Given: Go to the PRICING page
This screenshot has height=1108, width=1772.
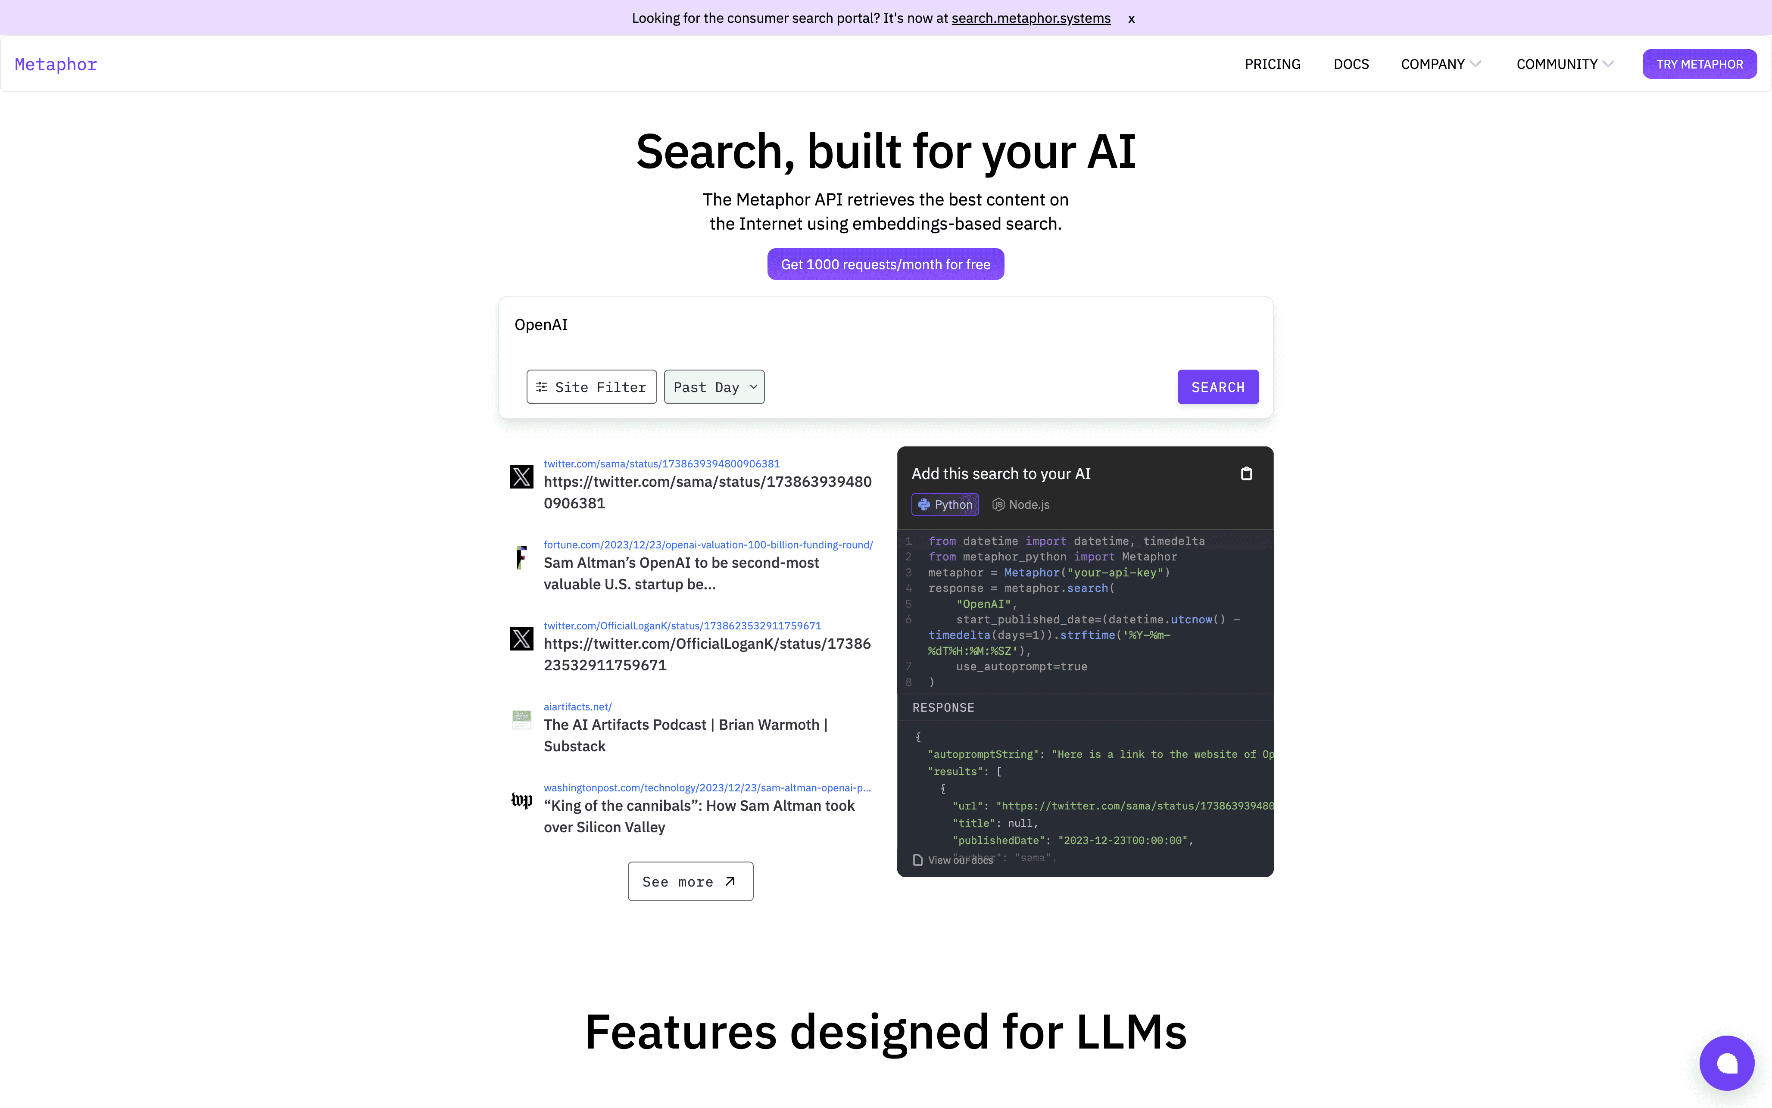Looking at the screenshot, I should pos(1272,65).
